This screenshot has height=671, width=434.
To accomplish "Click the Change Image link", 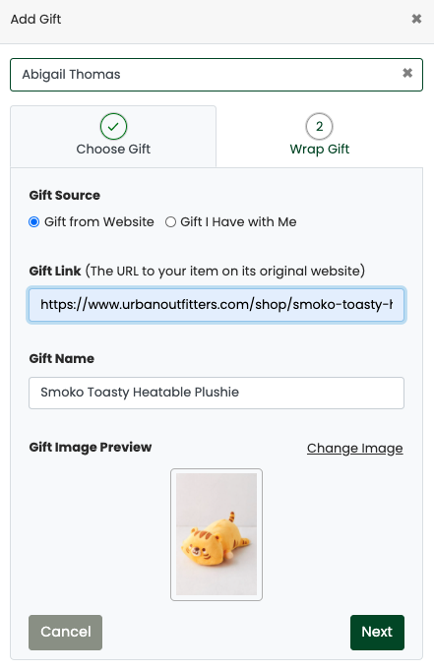I will [355, 448].
